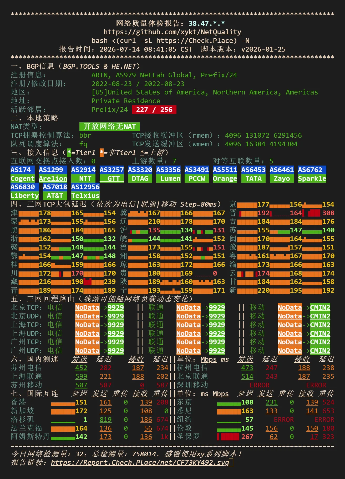Click the AS174 Cogent badge
Image resolution: width=345 pixels, height=479 pixels.
click(x=23, y=174)
